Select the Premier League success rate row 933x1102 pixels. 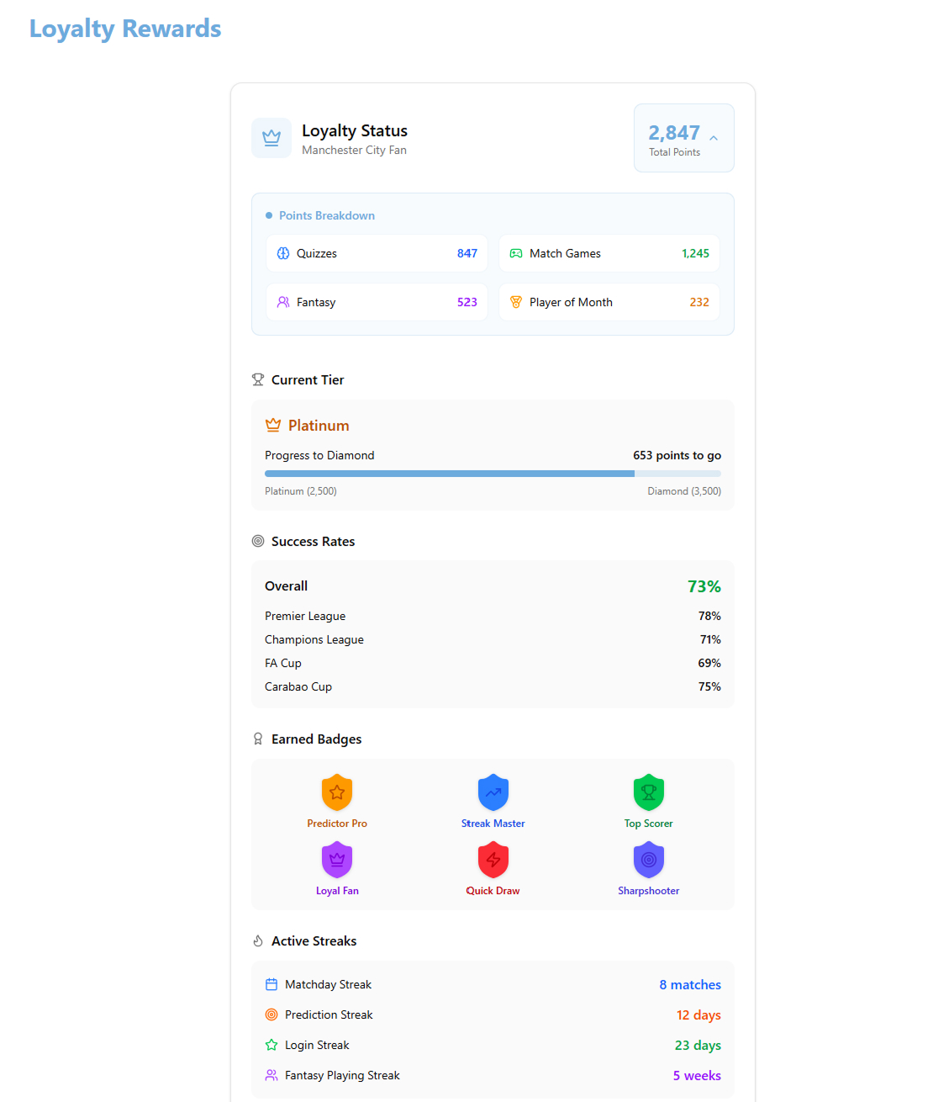coord(493,616)
